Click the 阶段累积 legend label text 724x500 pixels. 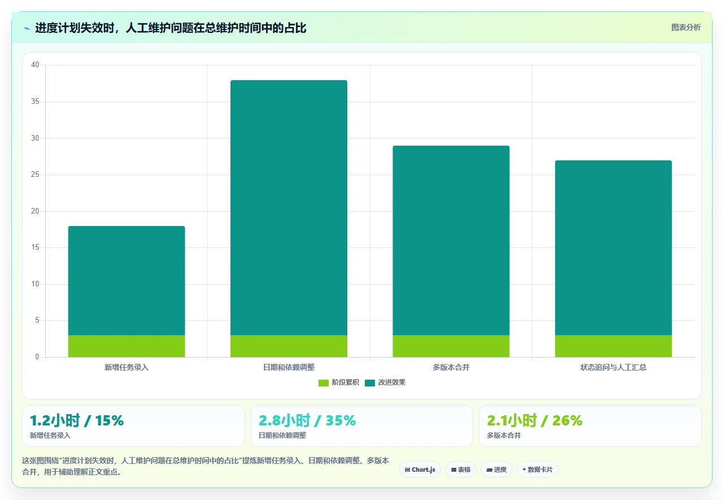(345, 382)
